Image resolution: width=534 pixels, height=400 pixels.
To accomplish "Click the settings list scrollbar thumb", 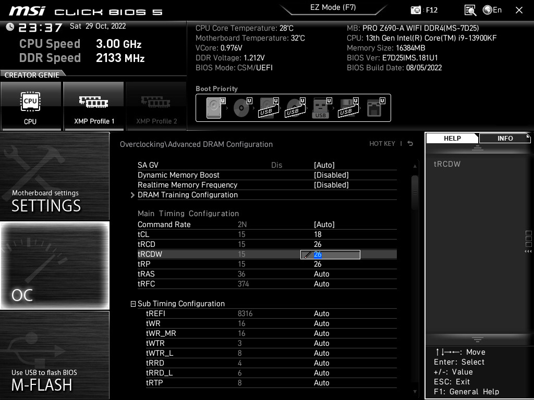I will pos(415,193).
